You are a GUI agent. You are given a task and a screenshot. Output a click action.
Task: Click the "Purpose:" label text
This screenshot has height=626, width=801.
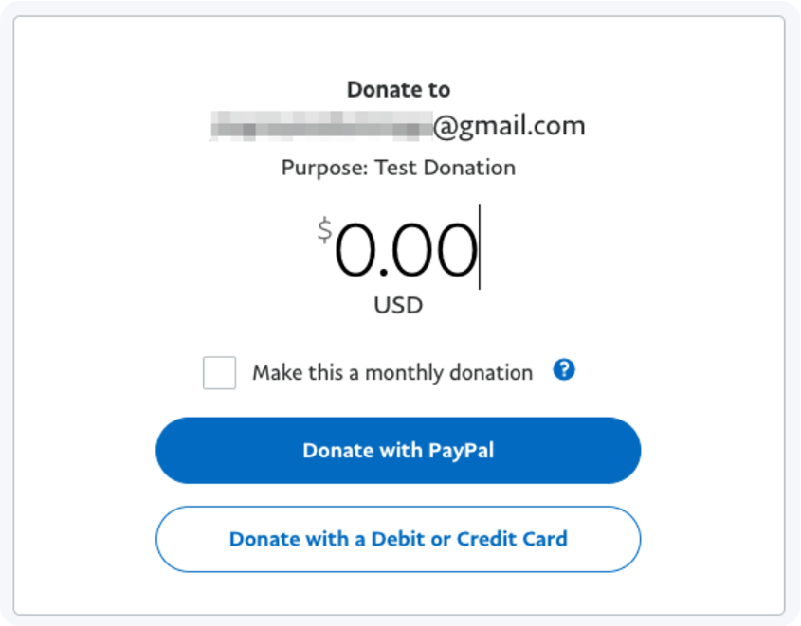click(324, 168)
